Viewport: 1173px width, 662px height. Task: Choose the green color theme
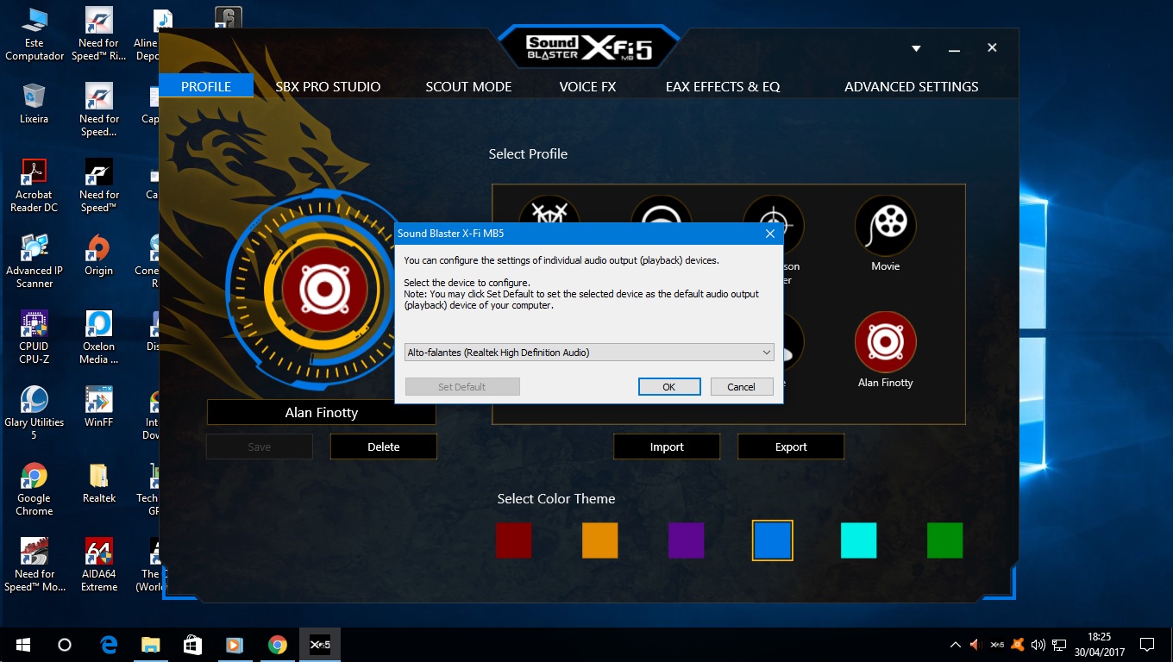pyautogui.click(x=945, y=540)
